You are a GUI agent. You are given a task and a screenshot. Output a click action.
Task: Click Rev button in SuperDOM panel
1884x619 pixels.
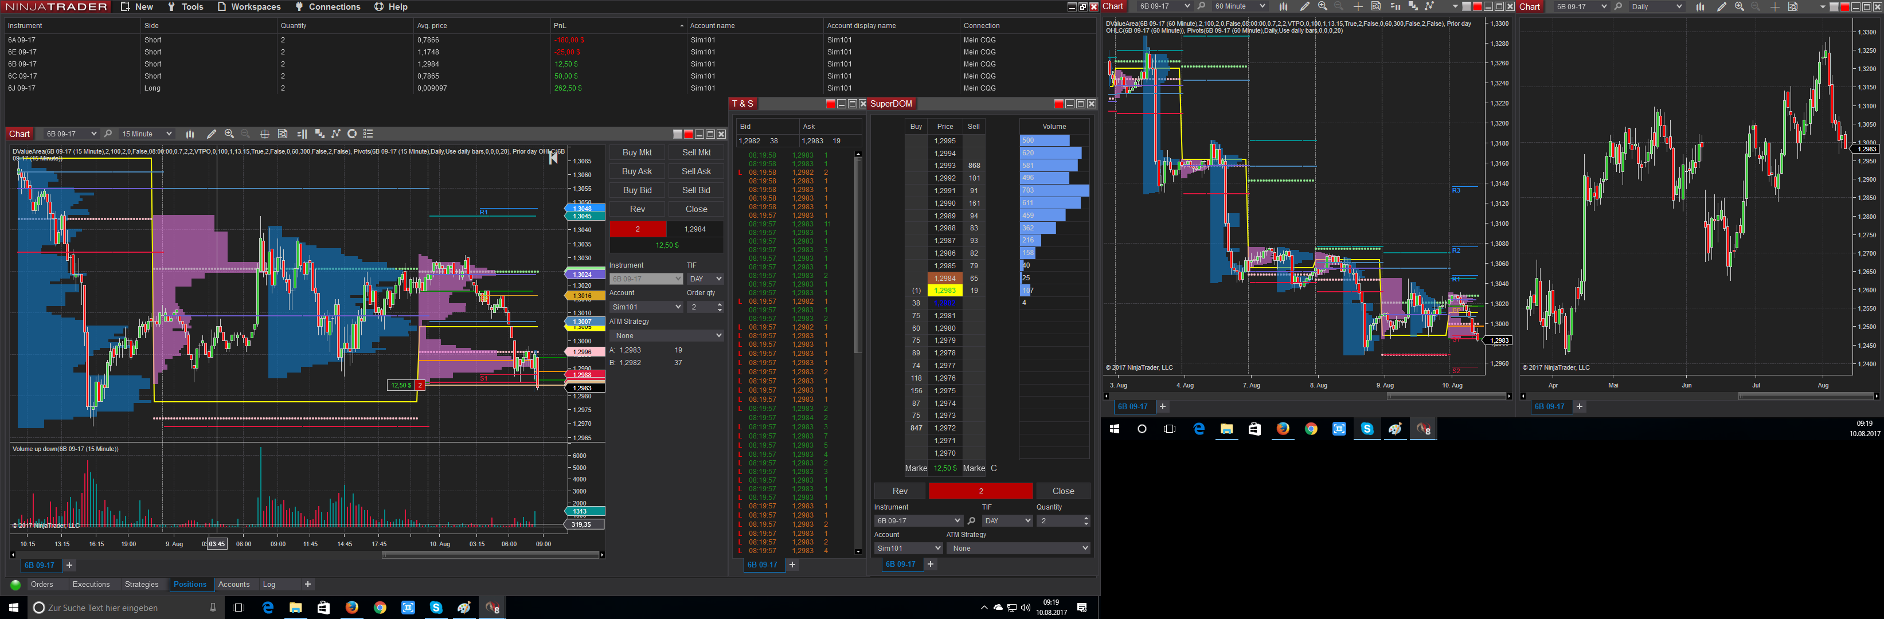click(900, 491)
